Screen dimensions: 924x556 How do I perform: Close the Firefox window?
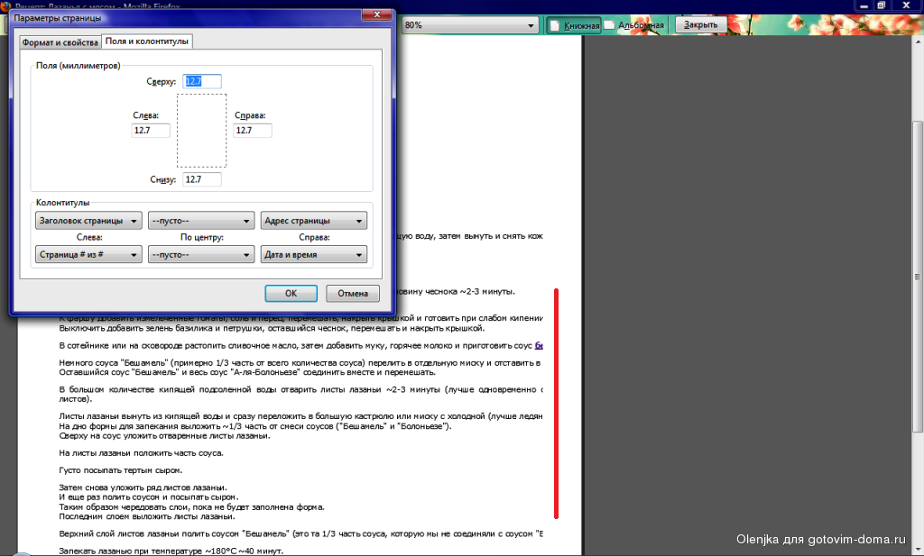[x=906, y=5]
